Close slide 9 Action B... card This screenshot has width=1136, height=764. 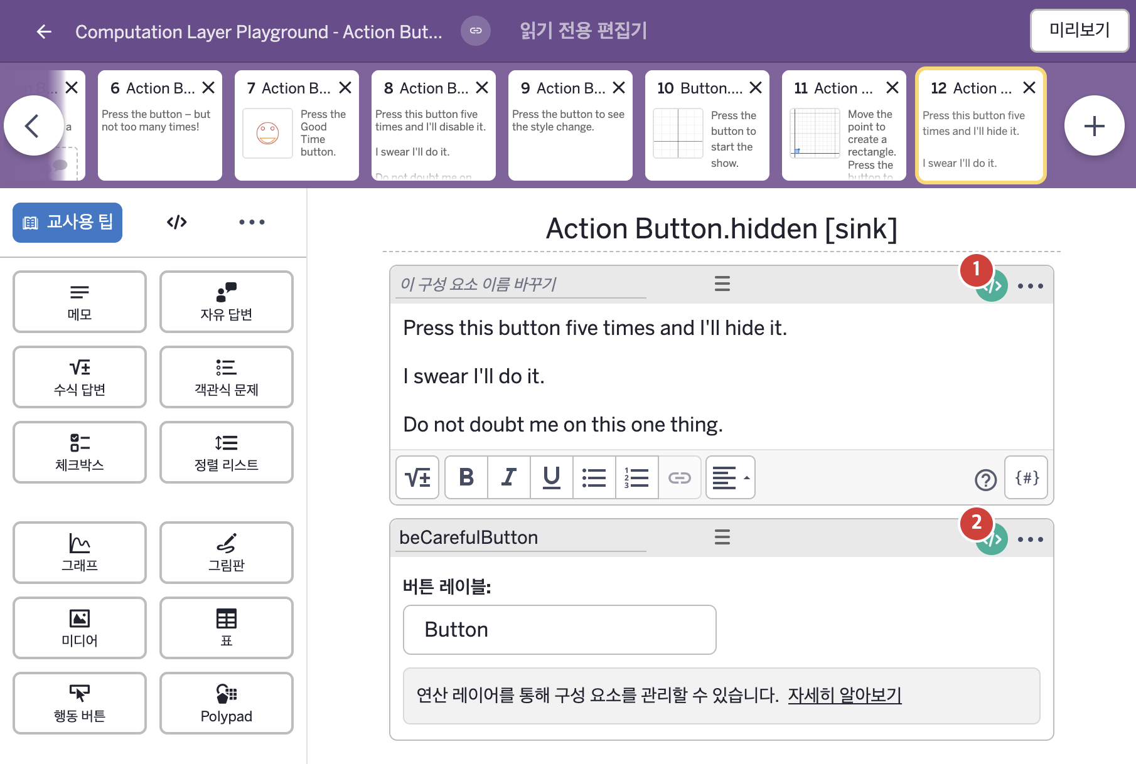point(619,88)
